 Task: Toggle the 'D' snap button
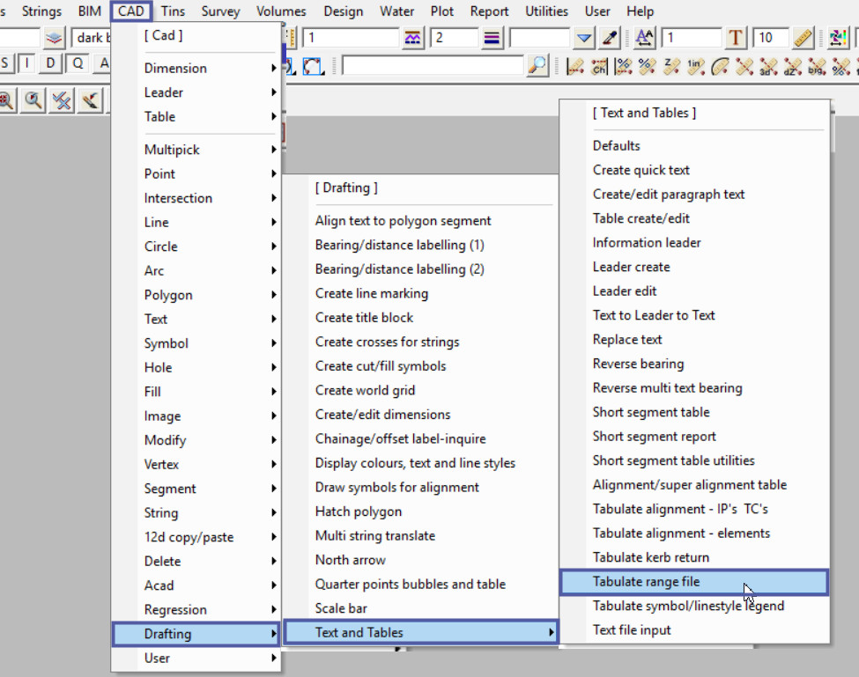[50, 63]
